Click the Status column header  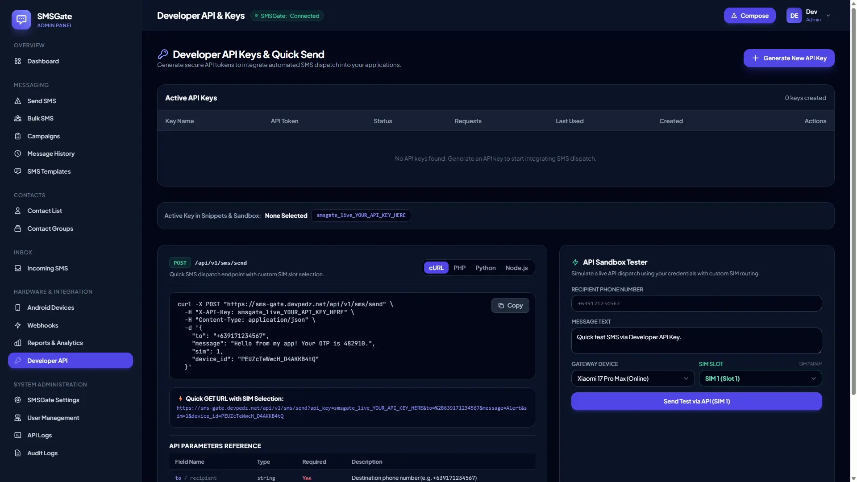pyautogui.click(x=383, y=121)
